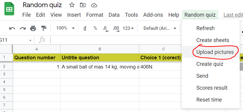Viewport: 243px width, 112px height.
Task: Select Upload pictures menu entry
Action: pyautogui.click(x=211, y=52)
